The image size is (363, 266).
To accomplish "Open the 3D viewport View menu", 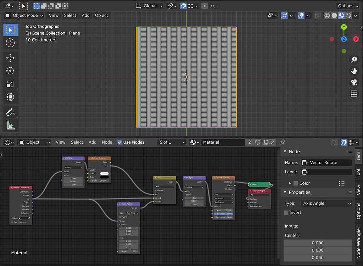I will pyautogui.click(x=54, y=16).
